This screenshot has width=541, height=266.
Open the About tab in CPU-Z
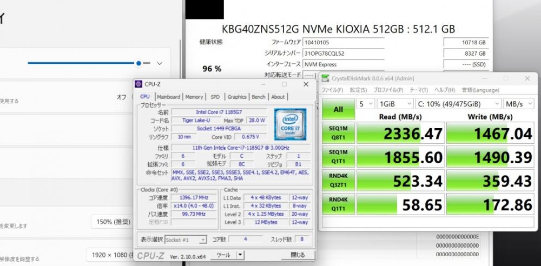coord(278,97)
